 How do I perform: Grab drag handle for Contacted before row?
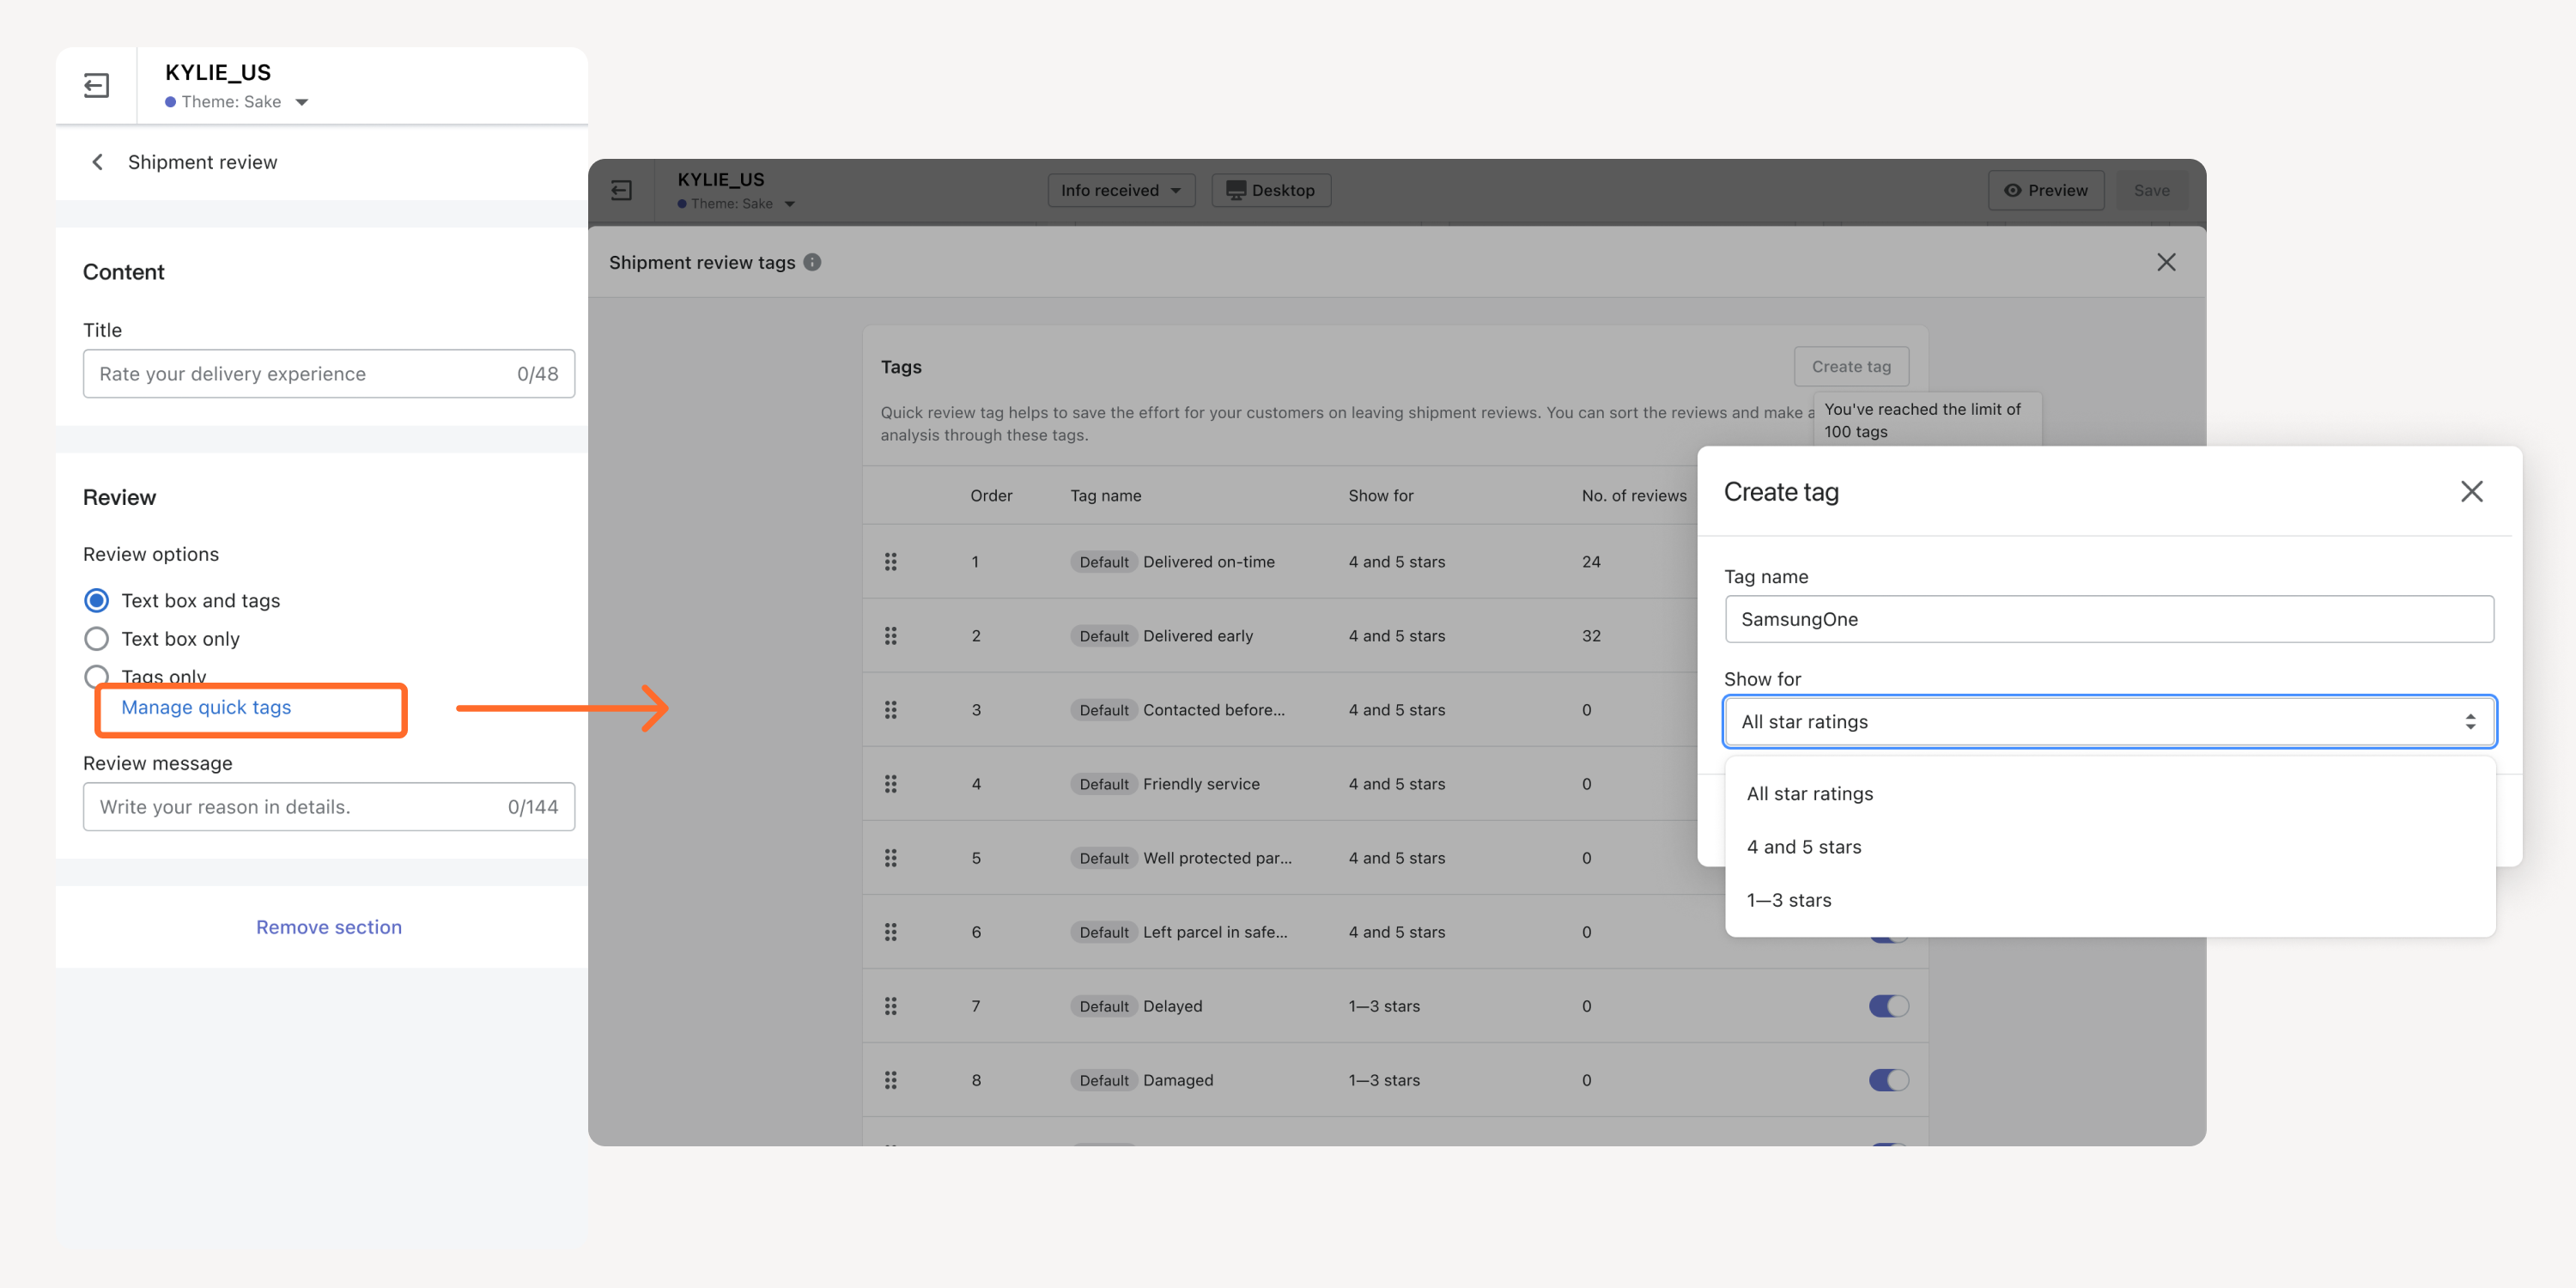point(890,710)
